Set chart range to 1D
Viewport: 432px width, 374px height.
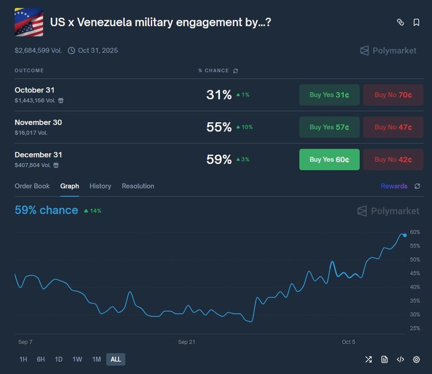[59, 360]
